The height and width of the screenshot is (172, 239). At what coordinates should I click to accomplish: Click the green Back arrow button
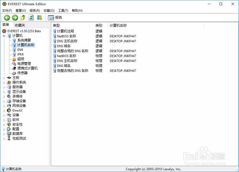pos(7,18)
